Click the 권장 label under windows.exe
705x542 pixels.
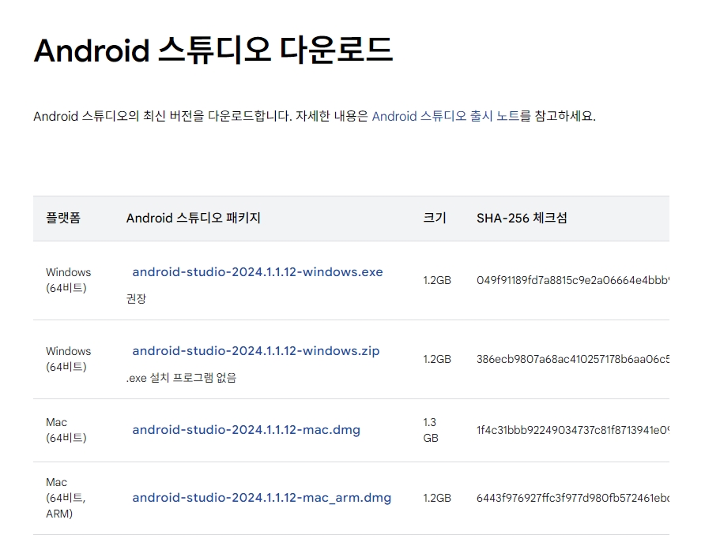click(136, 299)
